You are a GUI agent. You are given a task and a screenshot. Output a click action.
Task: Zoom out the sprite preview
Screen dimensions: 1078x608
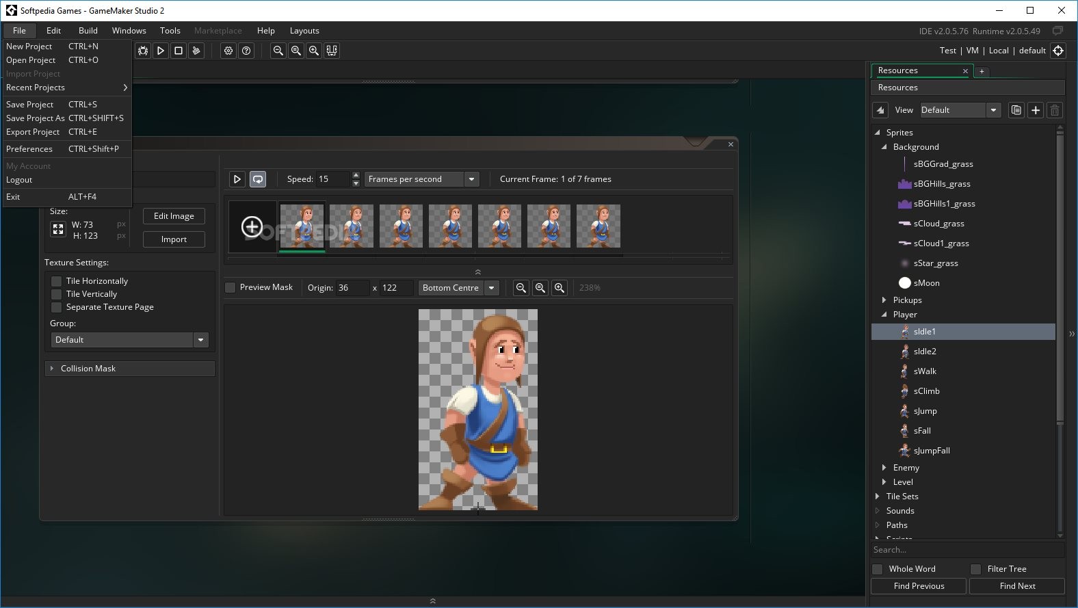521,288
